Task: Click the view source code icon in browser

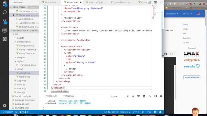Action: [171, 54]
